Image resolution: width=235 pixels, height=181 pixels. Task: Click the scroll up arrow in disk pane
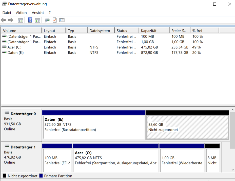(232, 110)
